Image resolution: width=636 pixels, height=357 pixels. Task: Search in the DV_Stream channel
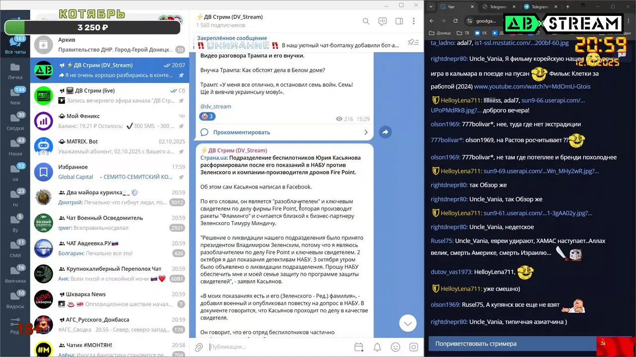[x=366, y=21]
